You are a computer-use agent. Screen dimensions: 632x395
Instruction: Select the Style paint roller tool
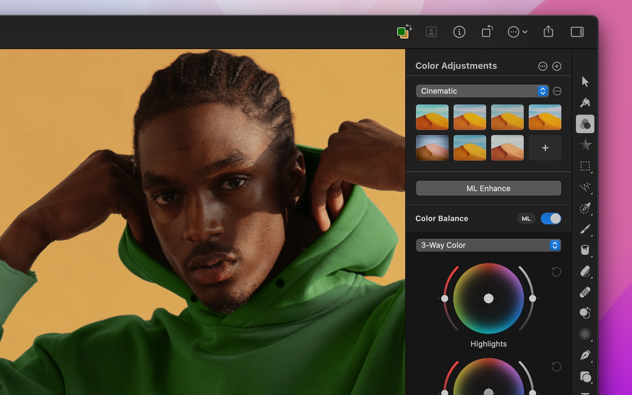pyautogui.click(x=585, y=102)
